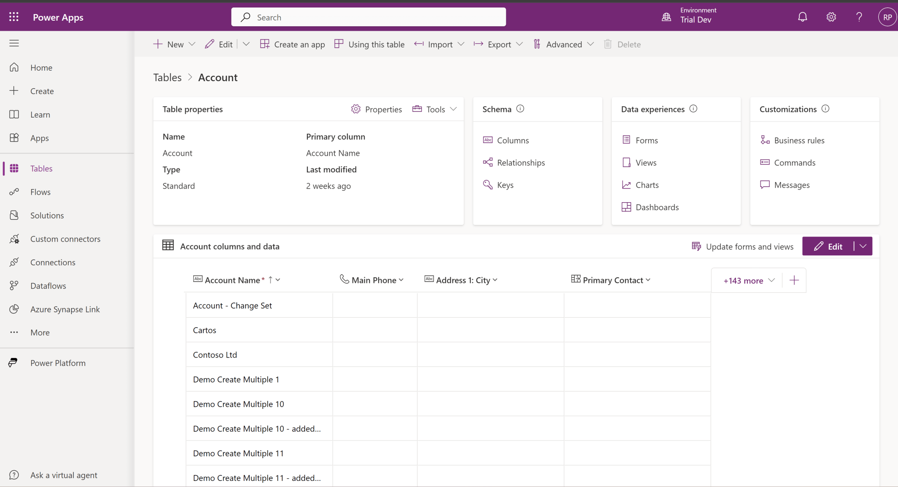898x487 pixels.
Task: Open the Relationships schema link
Action: pyautogui.click(x=521, y=163)
